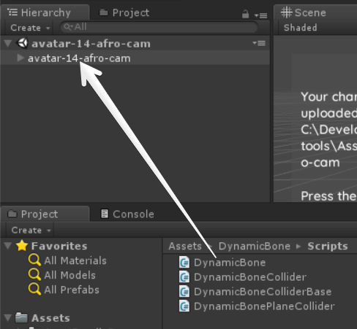This screenshot has width=357, height=329.
Task: Click the All Materials search icon
Action: click(x=34, y=260)
